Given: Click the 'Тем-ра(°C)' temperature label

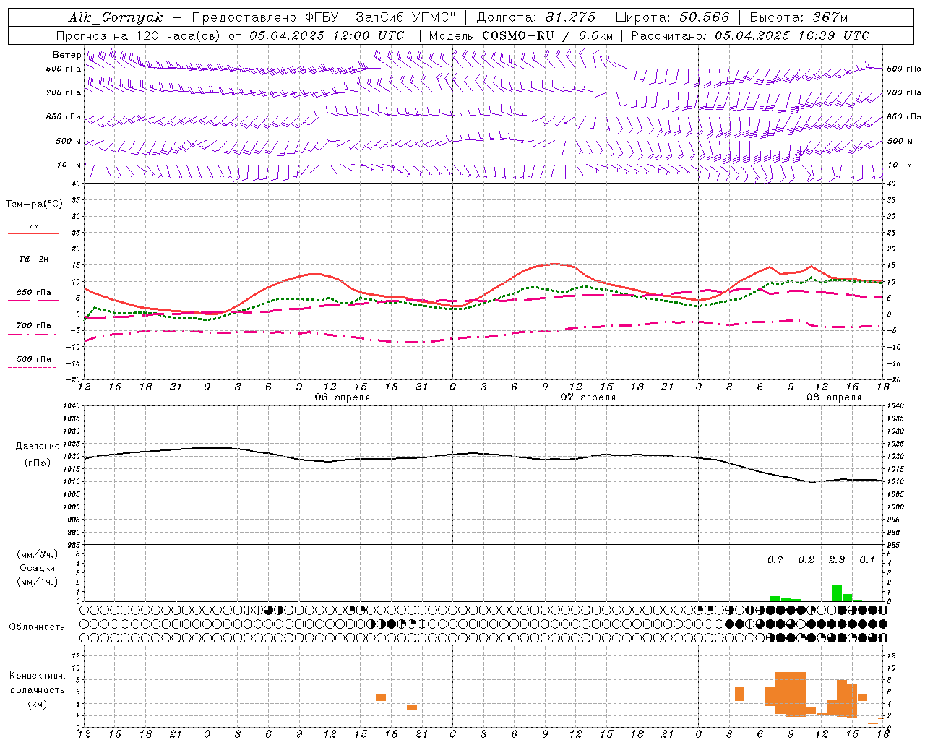Looking at the screenshot, I should (x=34, y=205).
